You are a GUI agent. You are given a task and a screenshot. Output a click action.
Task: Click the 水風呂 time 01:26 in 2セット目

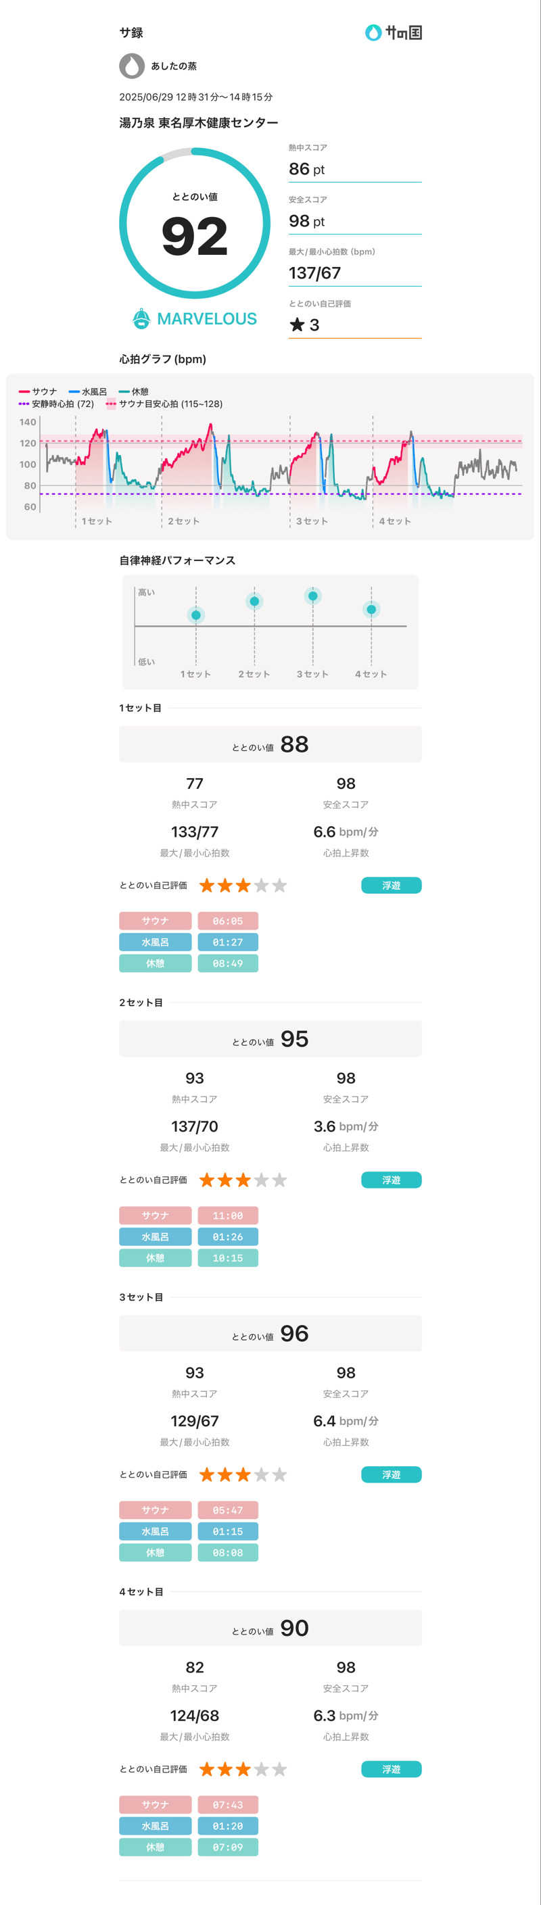click(227, 1236)
